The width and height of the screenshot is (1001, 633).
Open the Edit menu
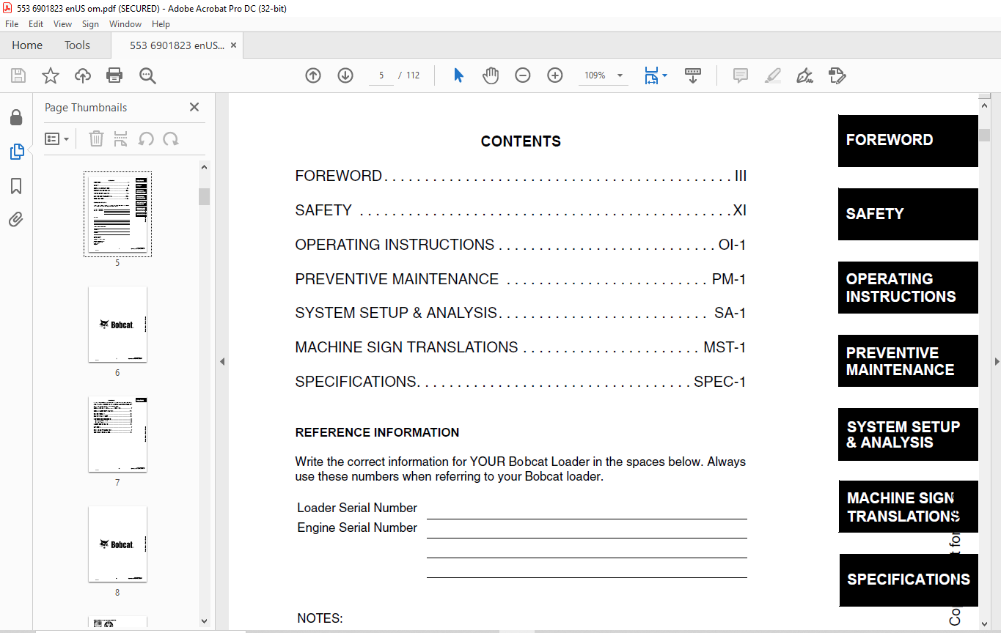pos(36,24)
